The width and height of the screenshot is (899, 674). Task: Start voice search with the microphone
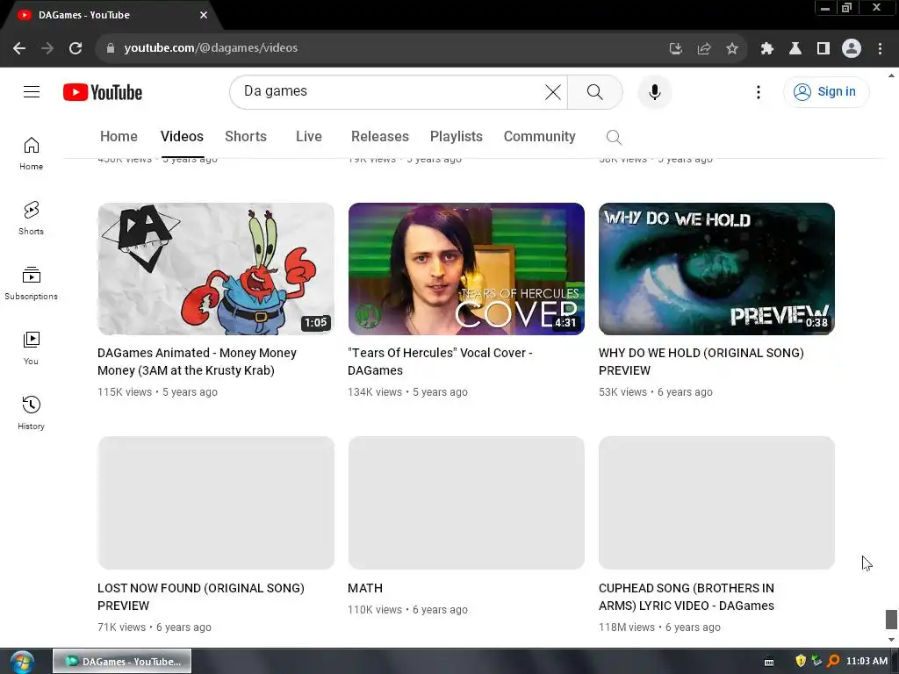pyautogui.click(x=654, y=91)
